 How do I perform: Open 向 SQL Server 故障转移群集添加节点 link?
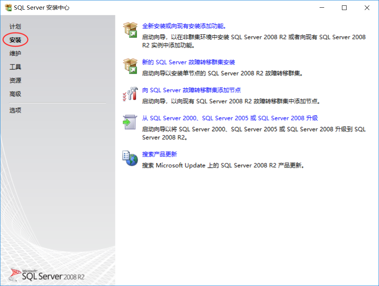[191, 90]
